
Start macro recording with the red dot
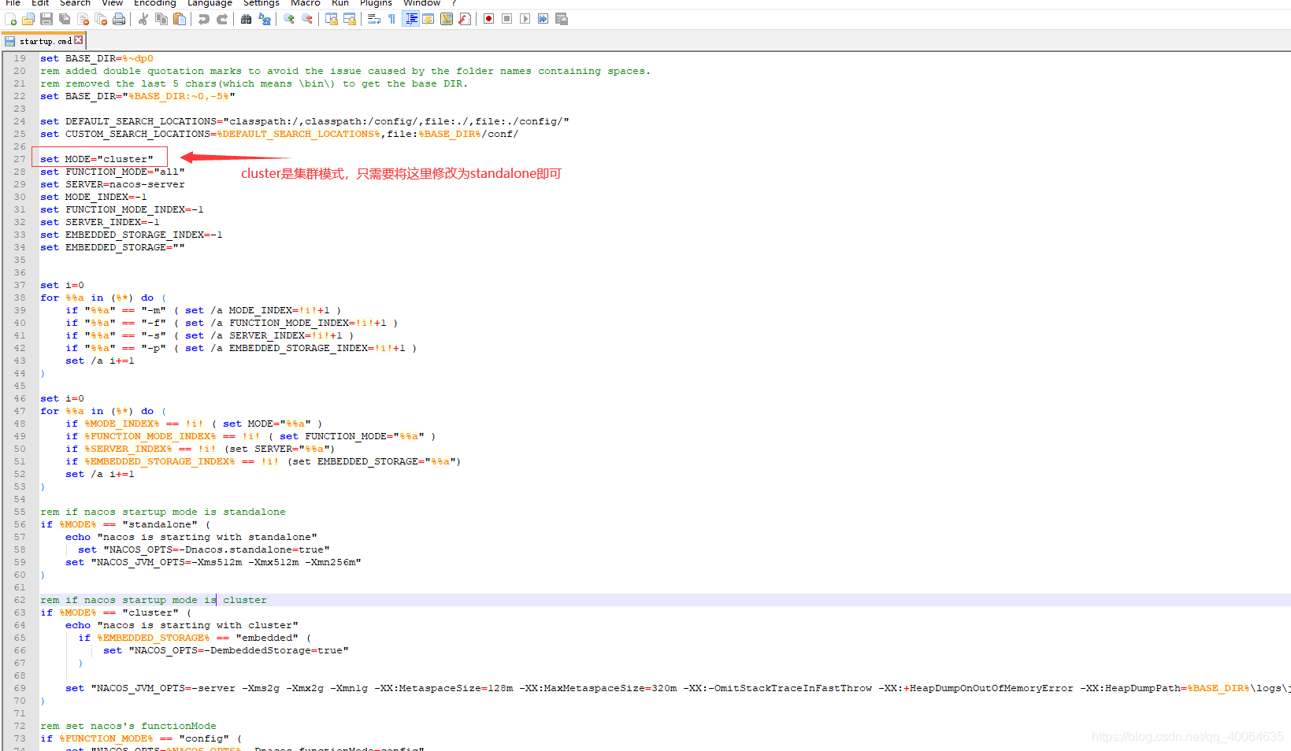489,19
